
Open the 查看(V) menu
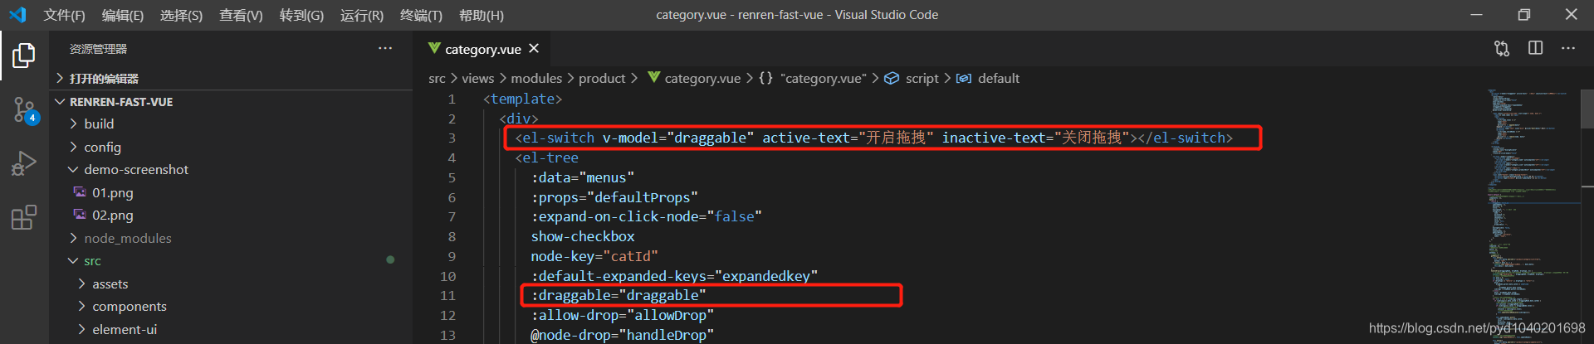coord(241,15)
